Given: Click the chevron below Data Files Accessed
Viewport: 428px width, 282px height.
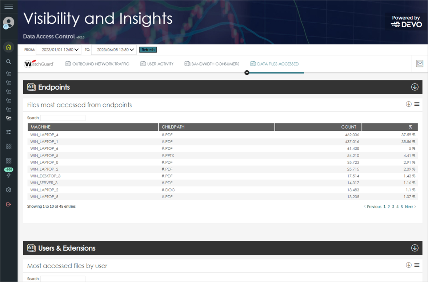Looking at the screenshot, I should (x=247, y=73).
